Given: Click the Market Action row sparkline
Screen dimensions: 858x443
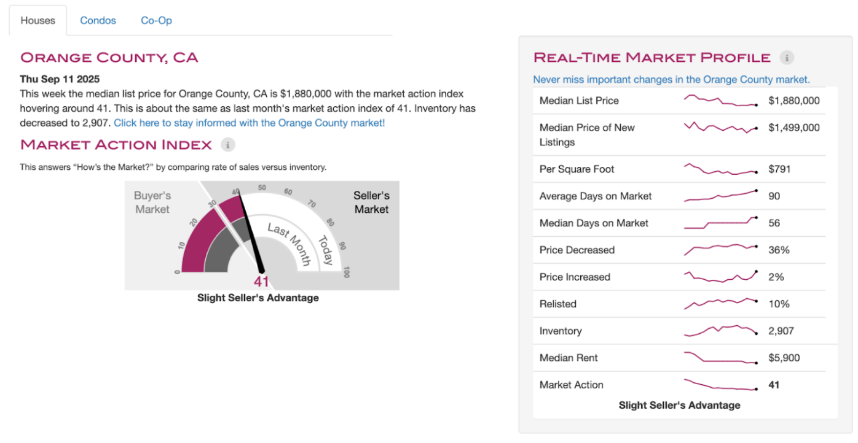Looking at the screenshot, I should coord(720,385).
